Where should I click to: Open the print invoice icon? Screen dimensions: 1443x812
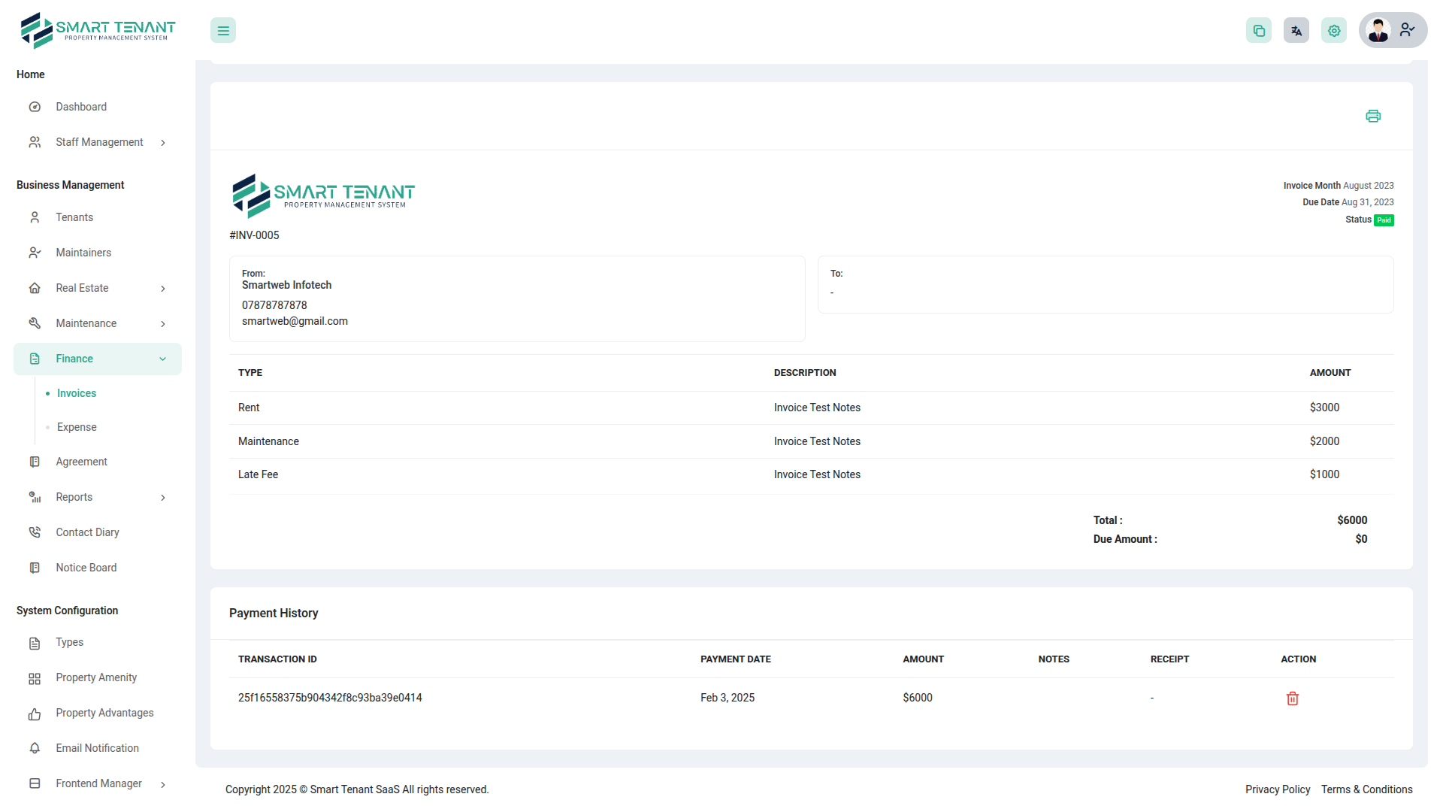click(1373, 116)
